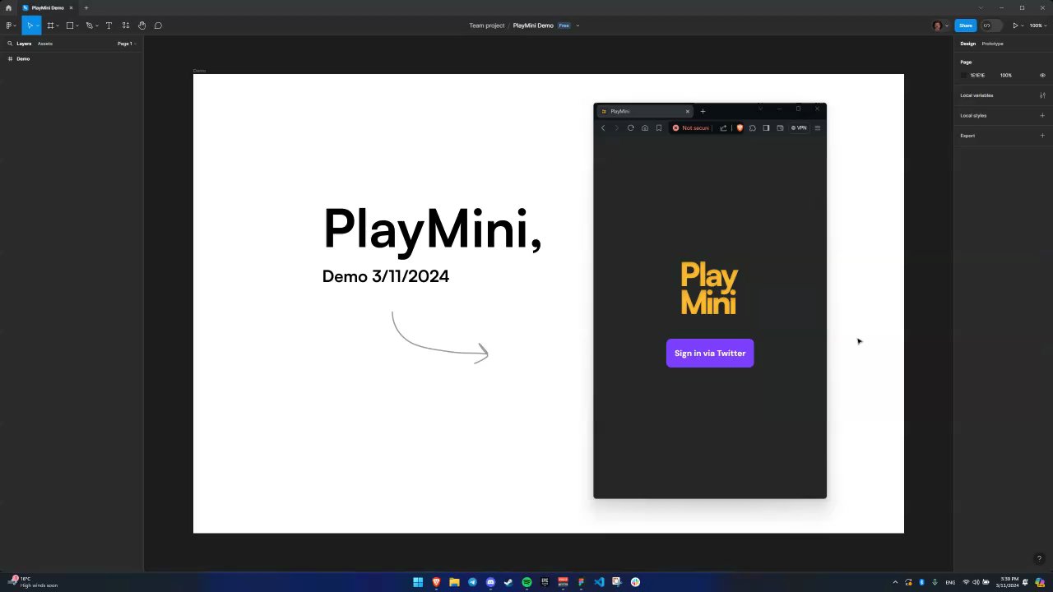The height and width of the screenshot is (592, 1053).
Task: Click the Team project breadcrumb
Action: coord(487,25)
